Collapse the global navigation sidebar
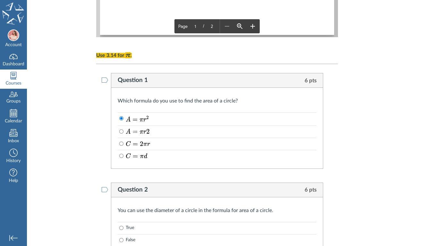This screenshot has width=438, height=246. pyautogui.click(x=13, y=238)
